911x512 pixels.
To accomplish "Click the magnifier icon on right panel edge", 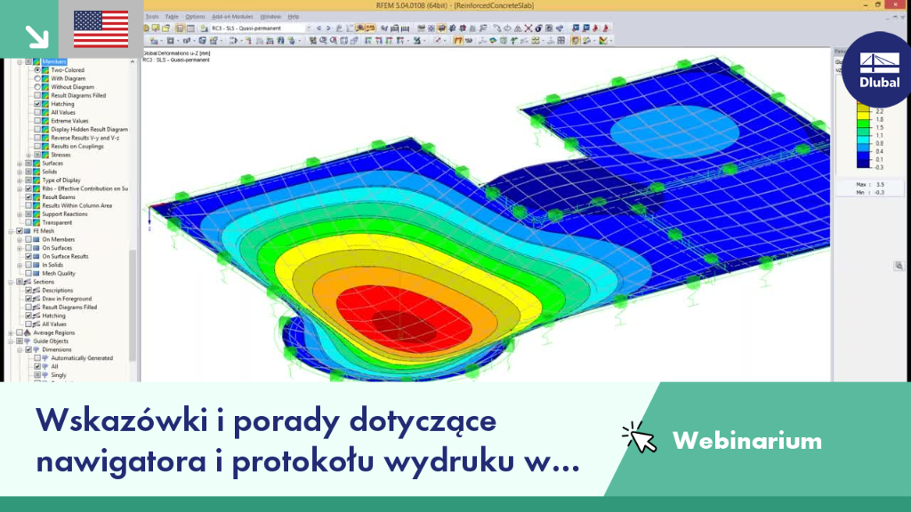I will [x=899, y=266].
